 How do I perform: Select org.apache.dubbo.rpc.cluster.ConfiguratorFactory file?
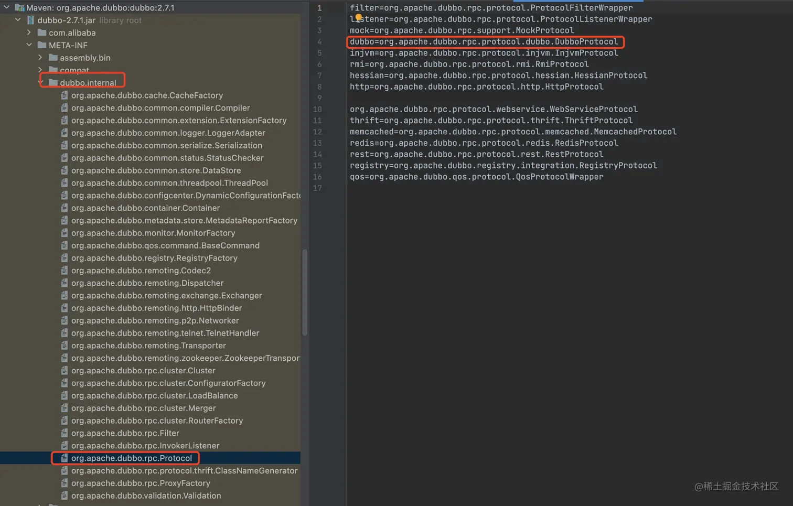(168, 383)
